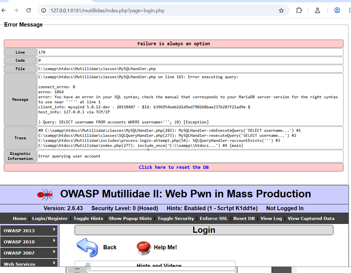The width and height of the screenshot is (351, 273).
Task: Open the Chrome Labs flask icon
Action: click(x=317, y=10)
